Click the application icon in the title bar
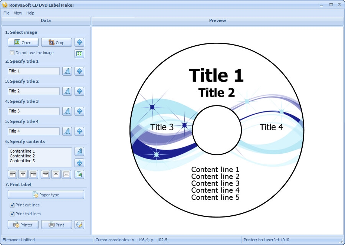This screenshot has height=245, width=345. coord(5,5)
